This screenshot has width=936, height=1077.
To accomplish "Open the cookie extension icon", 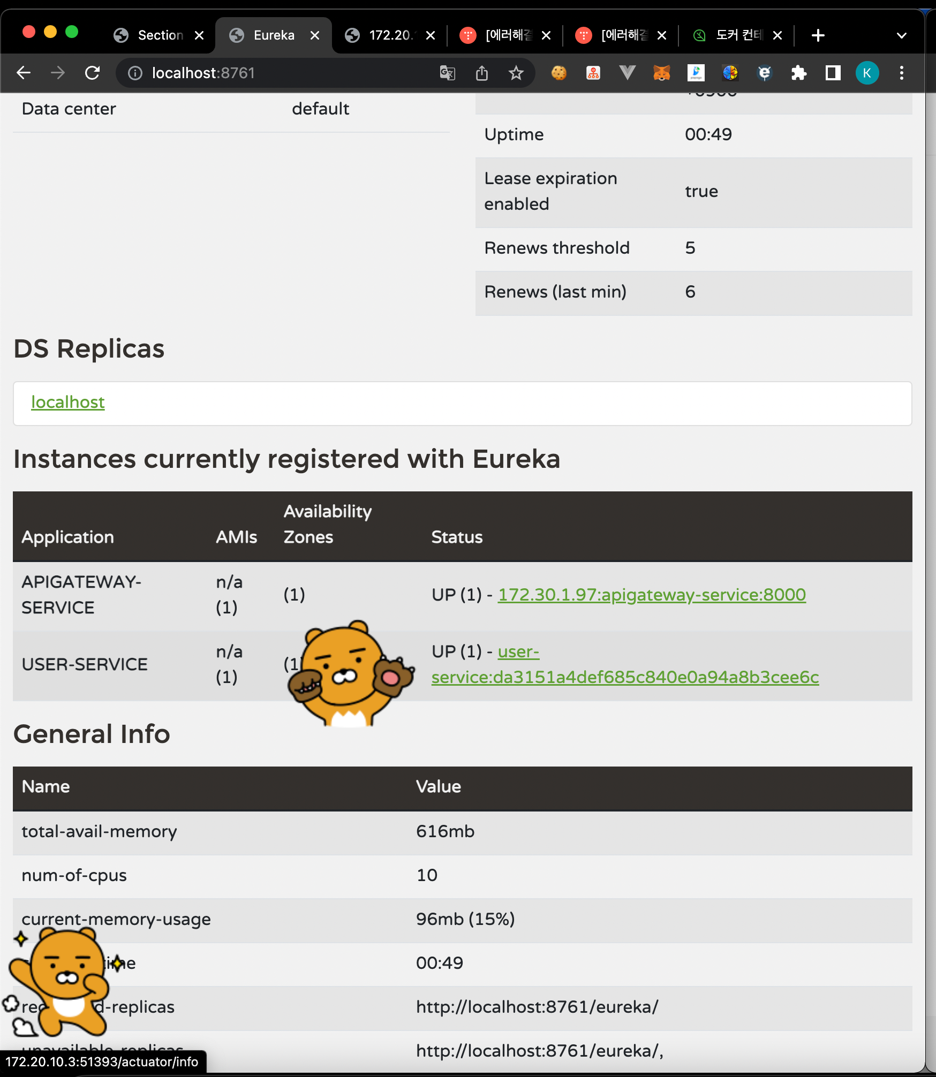I will click(559, 73).
